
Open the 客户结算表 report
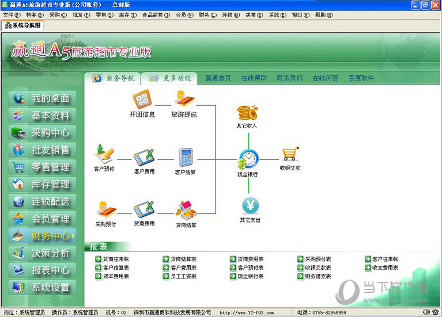click(112, 268)
